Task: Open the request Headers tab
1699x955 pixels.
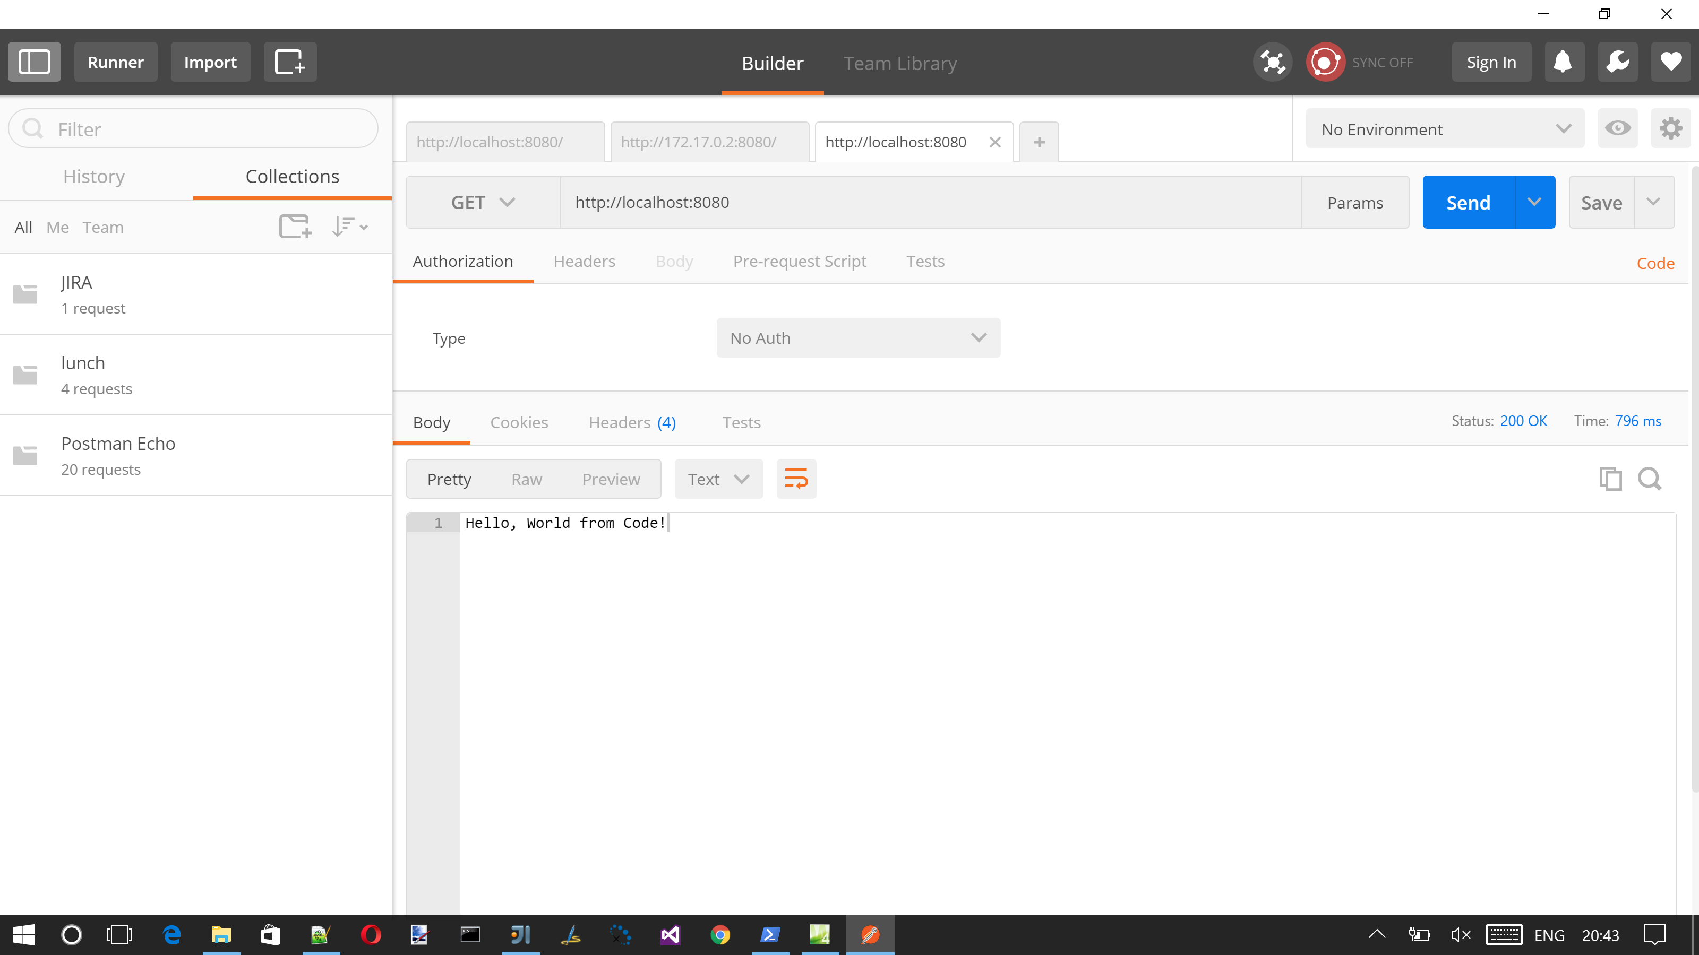Action: (584, 261)
